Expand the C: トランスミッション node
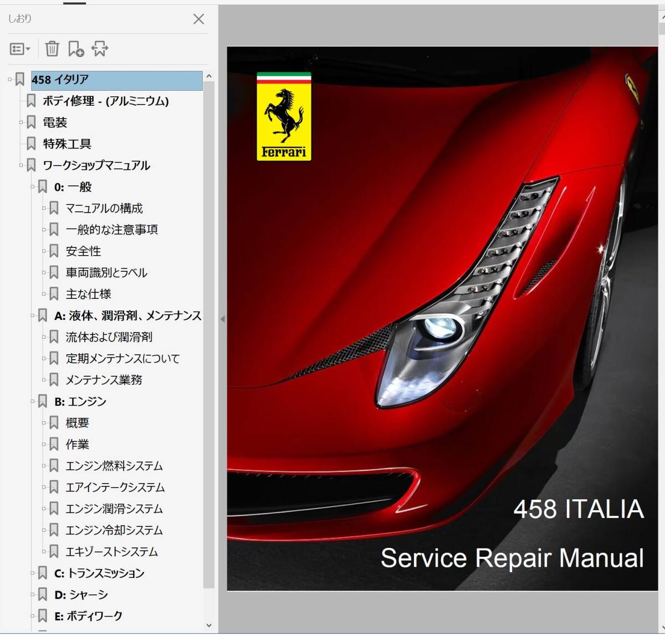 click(x=33, y=573)
